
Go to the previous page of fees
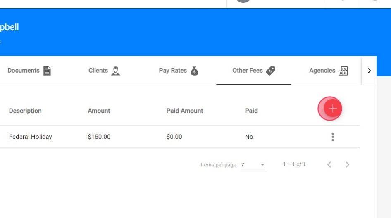point(329,165)
